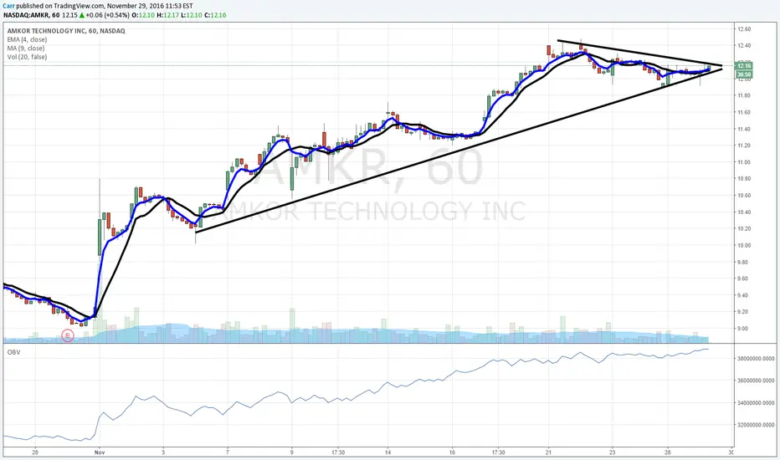
Task: Click the 11.00 price axis label
Action: coord(744,162)
